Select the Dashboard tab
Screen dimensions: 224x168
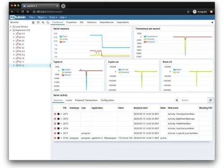pos(58,22)
